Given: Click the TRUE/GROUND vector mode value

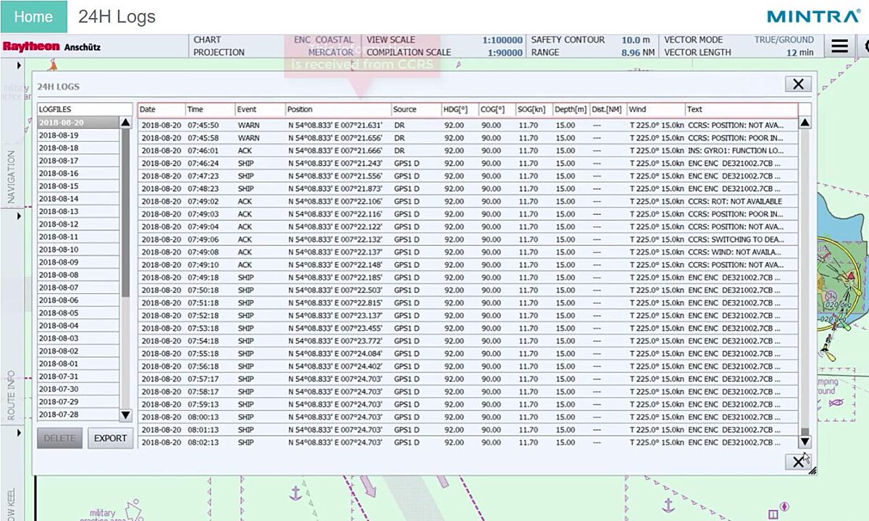Looking at the screenshot, I should pos(784,40).
